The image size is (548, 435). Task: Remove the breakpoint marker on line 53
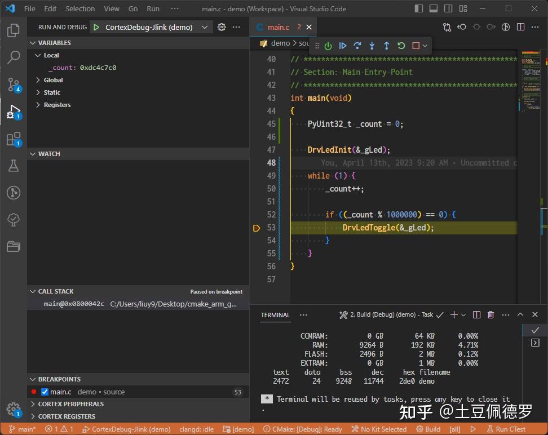(x=257, y=228)
